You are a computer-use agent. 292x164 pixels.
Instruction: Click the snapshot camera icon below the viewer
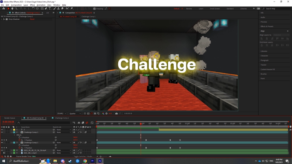pos(116,113)
